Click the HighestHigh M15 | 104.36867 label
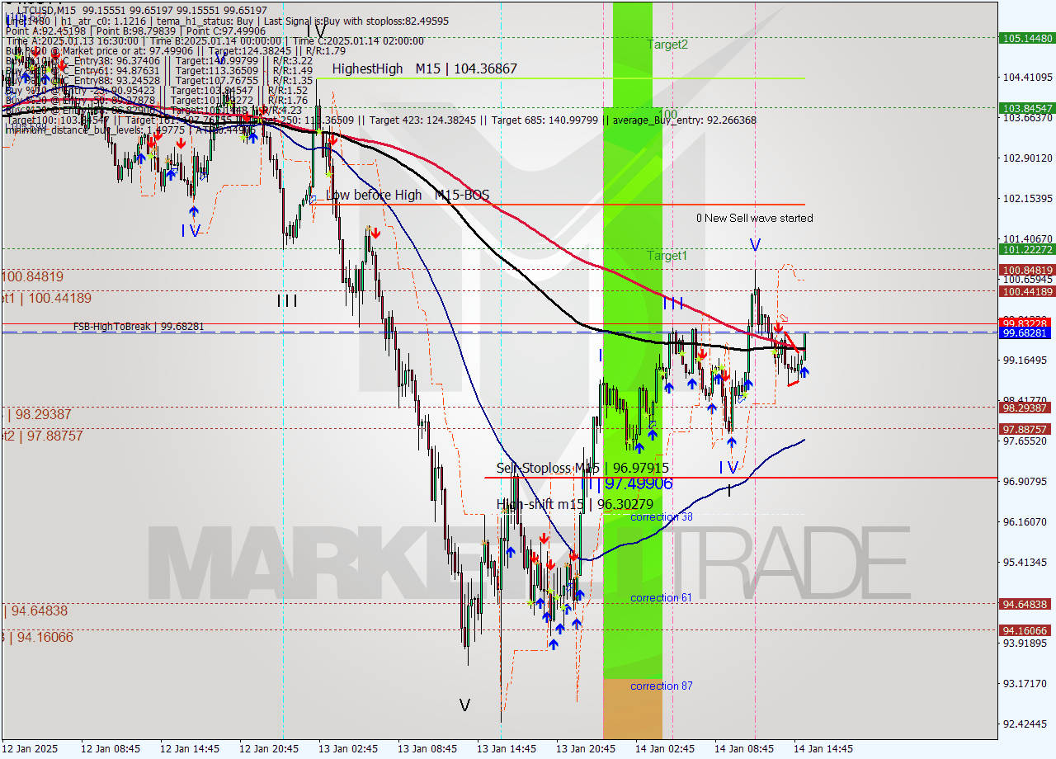This screenshot has width=1056, height=759. click(424, 69)
